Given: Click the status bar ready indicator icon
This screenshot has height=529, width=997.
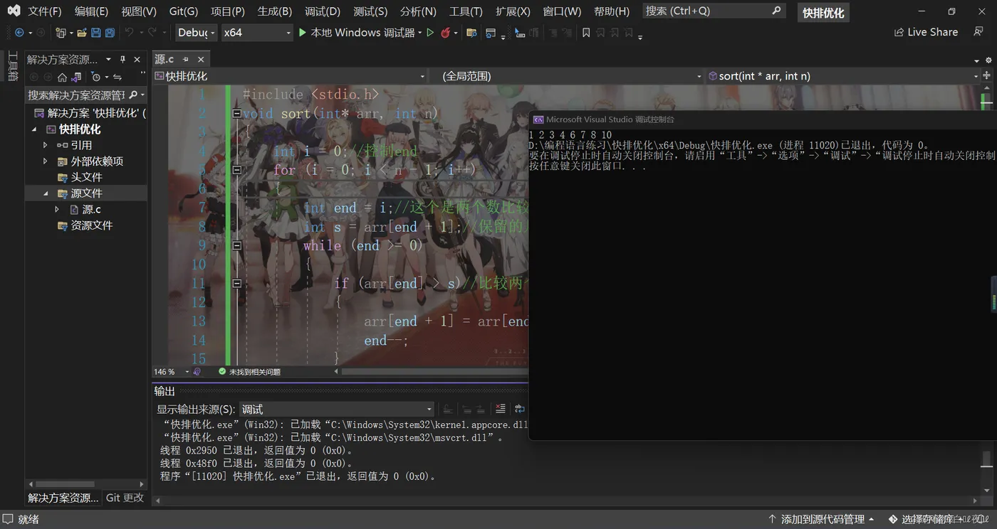Looking at the screenshot, I should click(8, 520).
